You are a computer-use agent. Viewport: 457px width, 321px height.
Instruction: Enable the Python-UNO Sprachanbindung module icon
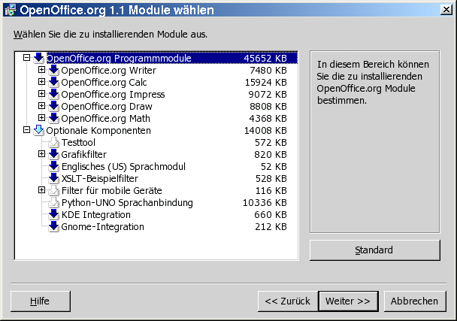(x=53, y=202)
